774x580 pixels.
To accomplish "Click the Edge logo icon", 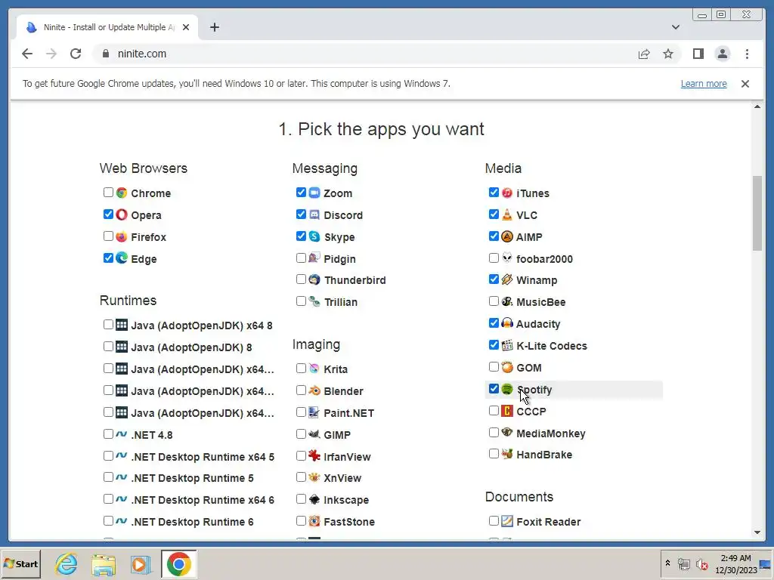I will coord(122,258).
